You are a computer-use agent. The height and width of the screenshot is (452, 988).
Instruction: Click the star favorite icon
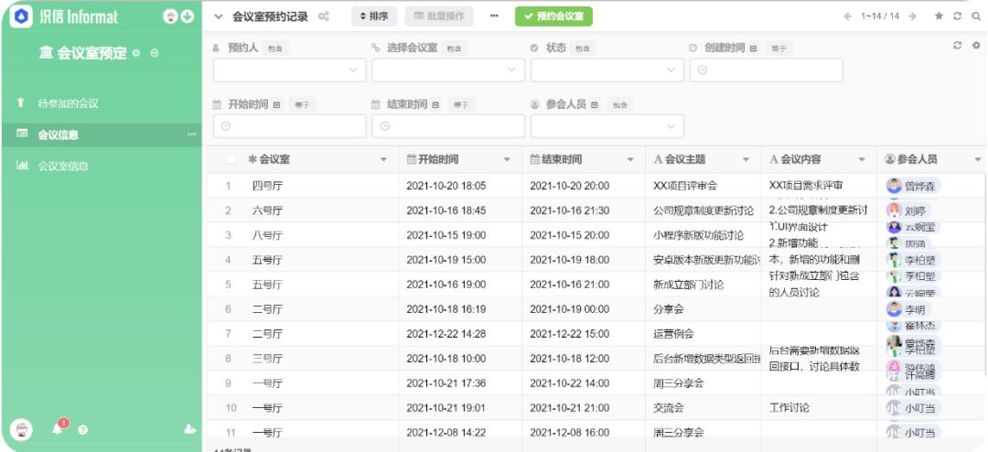point(939,16)
